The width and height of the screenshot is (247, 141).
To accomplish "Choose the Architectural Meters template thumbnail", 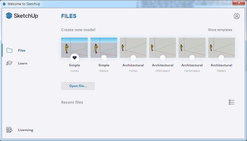I will pos(221,48).
